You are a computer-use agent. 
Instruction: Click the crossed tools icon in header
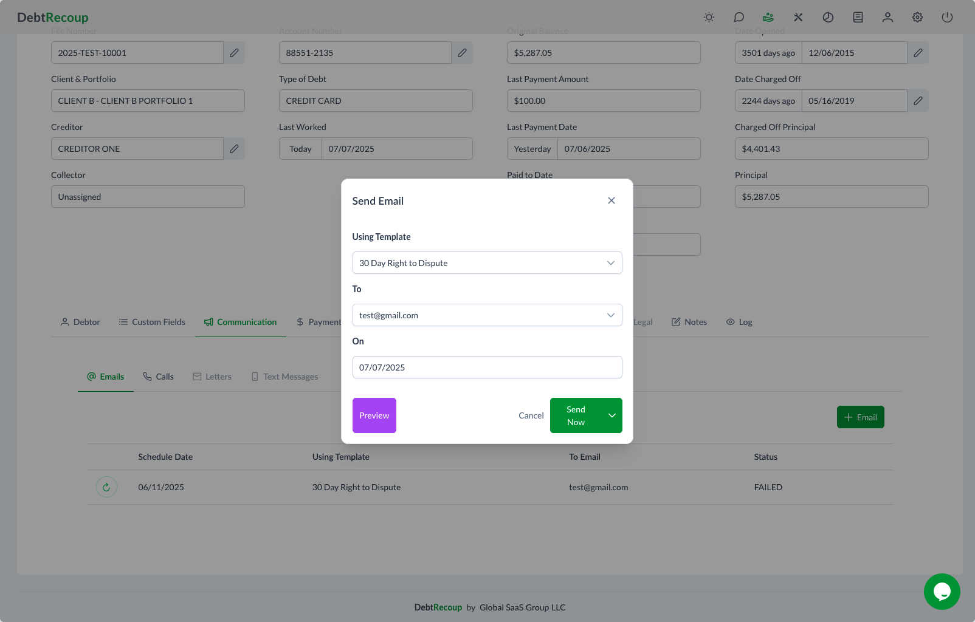click(x=798, y=18)
